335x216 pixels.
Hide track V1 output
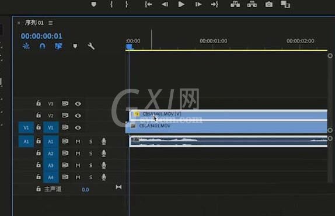pos(78,127)
